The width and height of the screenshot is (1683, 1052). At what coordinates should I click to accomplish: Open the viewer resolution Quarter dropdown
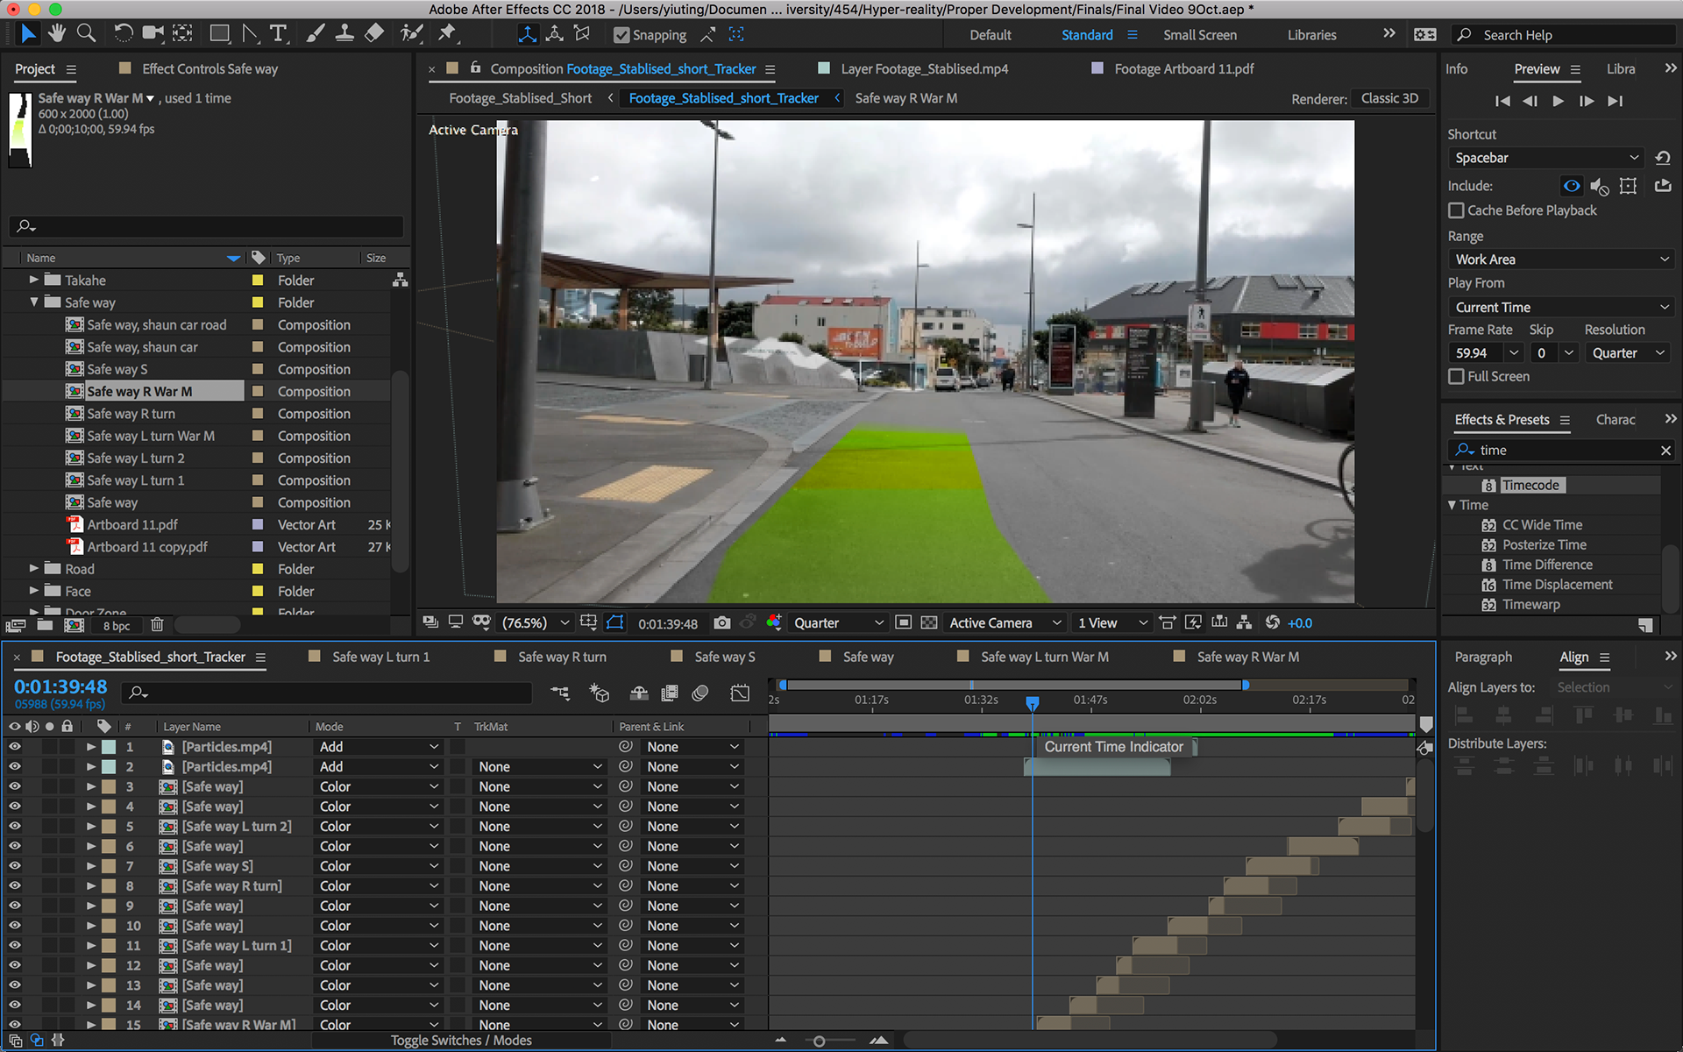click(837, 622)
